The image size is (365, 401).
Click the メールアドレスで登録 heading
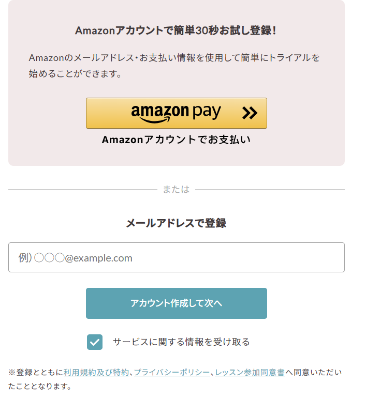(176, 223)
